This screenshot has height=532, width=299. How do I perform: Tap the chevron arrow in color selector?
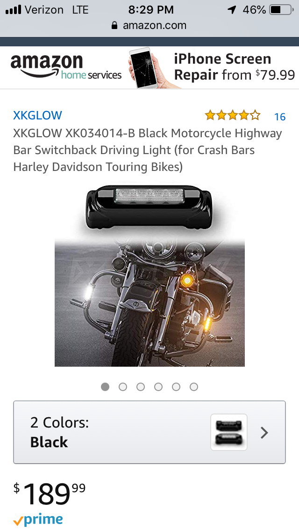[264, 433]
